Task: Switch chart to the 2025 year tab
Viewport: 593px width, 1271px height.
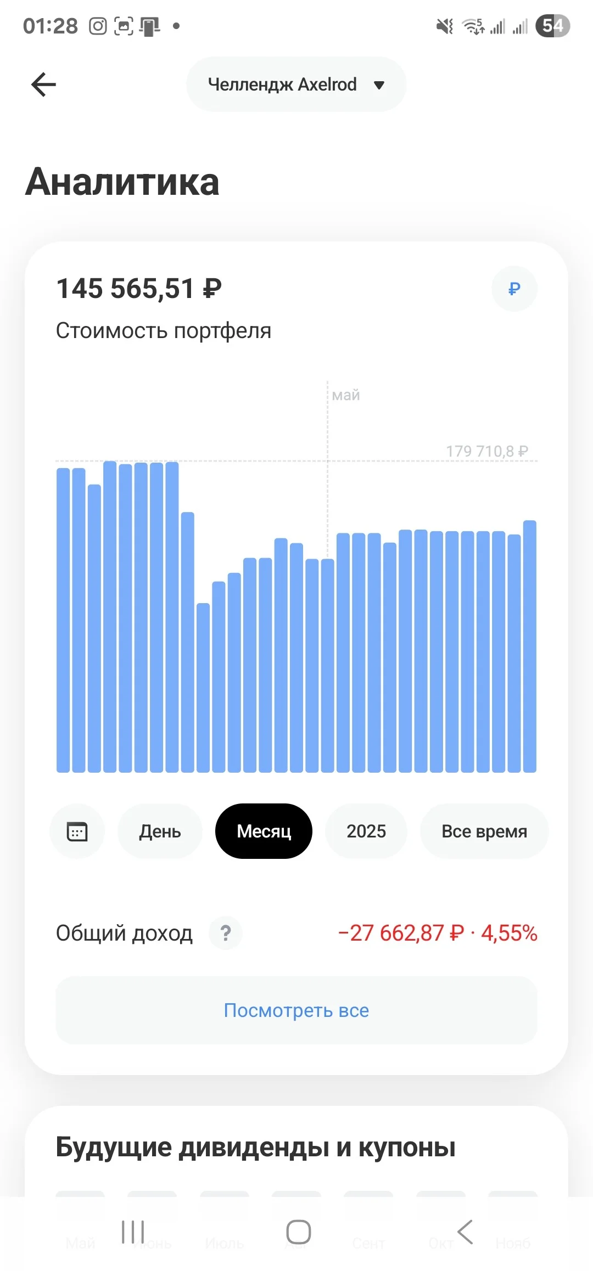Action: point(366,831)
